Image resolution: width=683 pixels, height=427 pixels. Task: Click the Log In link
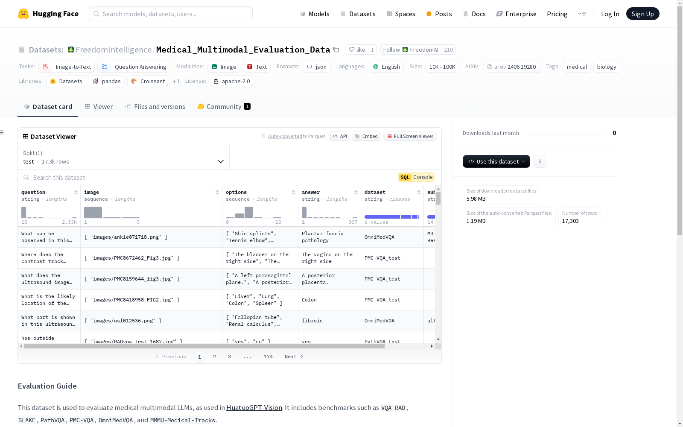610,14
